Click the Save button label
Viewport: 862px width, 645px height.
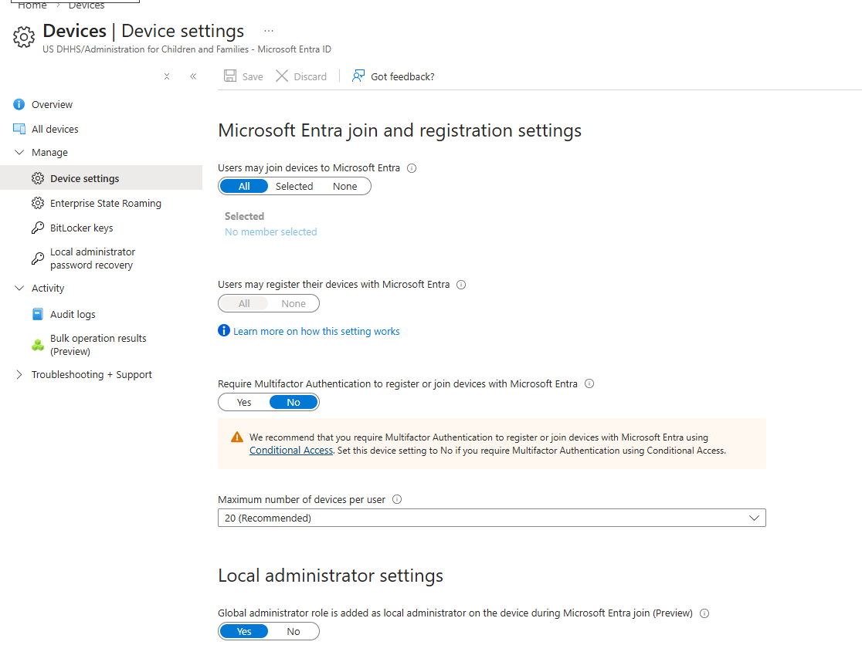[253, 77]
